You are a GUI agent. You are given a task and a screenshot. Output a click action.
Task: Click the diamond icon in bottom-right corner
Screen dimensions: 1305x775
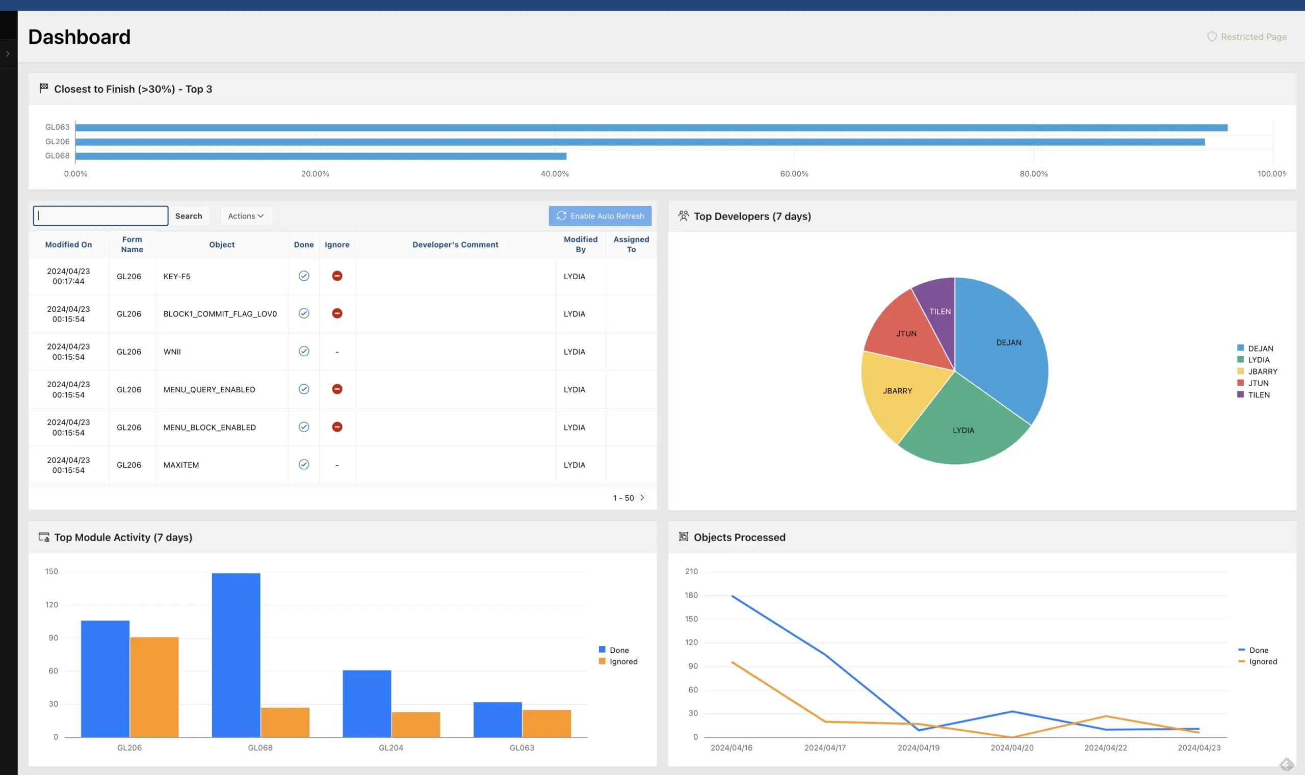[1286, 764]
